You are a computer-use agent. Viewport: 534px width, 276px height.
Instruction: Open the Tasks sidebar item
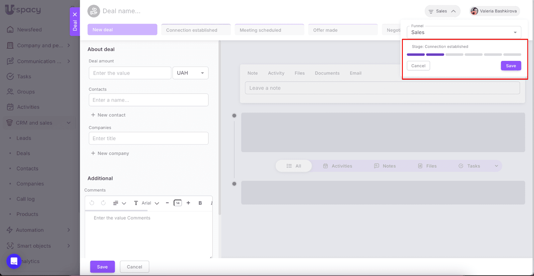click(24, 77)
